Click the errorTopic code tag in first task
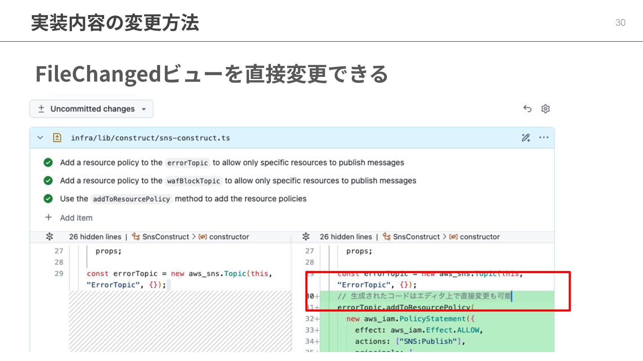 [187, 163]
